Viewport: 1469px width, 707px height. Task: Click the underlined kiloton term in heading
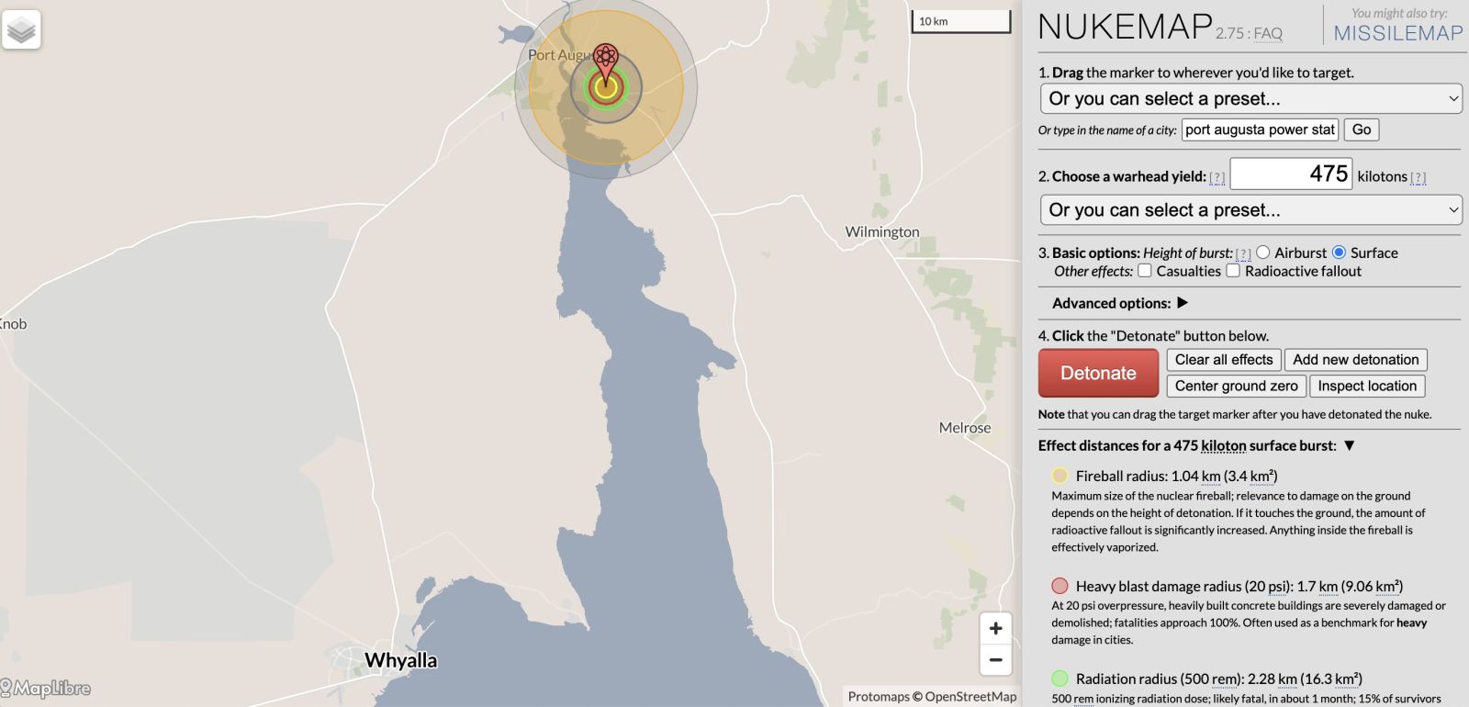1223,445
